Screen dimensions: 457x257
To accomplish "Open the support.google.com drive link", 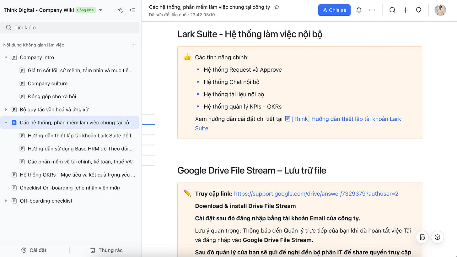I will 316,194.
